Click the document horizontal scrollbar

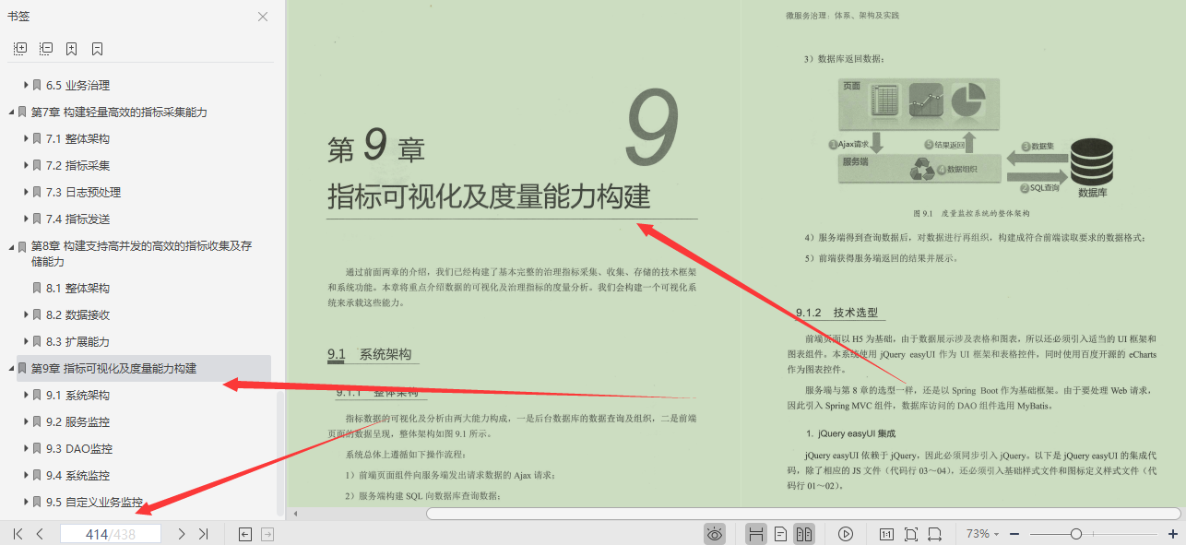tap(802, 513)
